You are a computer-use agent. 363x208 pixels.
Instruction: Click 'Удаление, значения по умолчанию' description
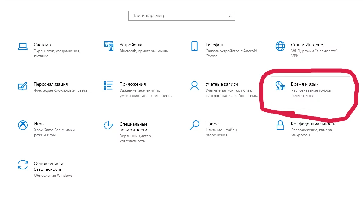tap(146, 93)
